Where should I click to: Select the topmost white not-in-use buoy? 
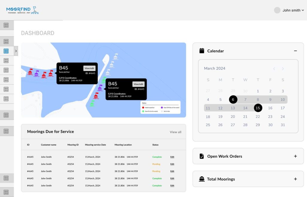[x=115, y=56]
